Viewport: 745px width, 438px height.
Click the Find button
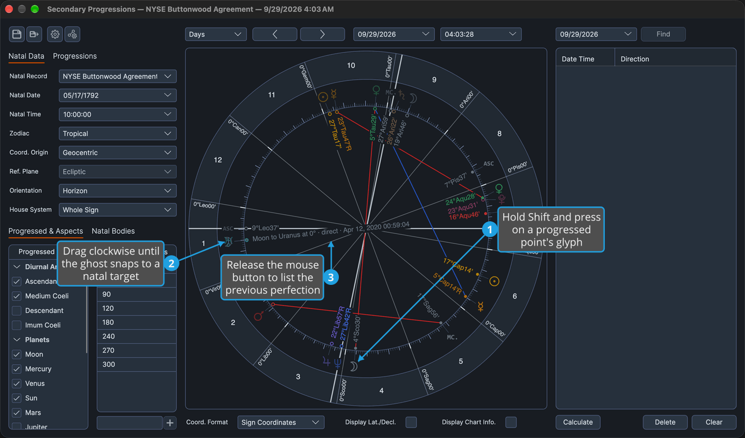(663, 34)
